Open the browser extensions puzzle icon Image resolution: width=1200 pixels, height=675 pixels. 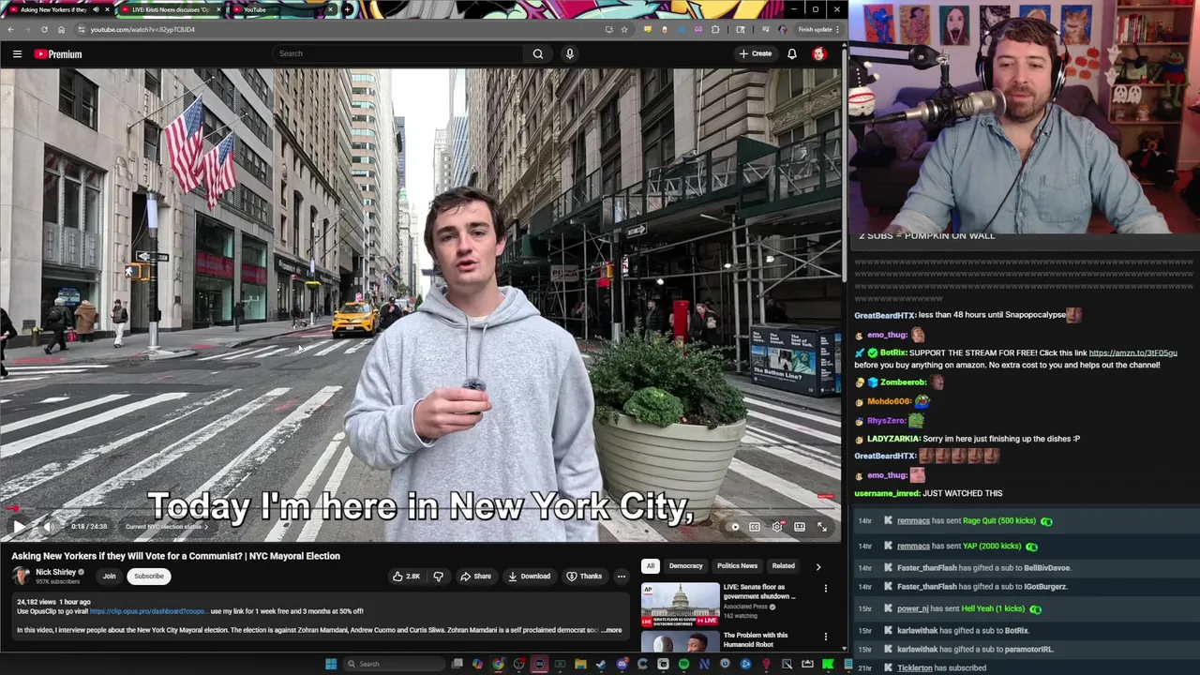715,29
